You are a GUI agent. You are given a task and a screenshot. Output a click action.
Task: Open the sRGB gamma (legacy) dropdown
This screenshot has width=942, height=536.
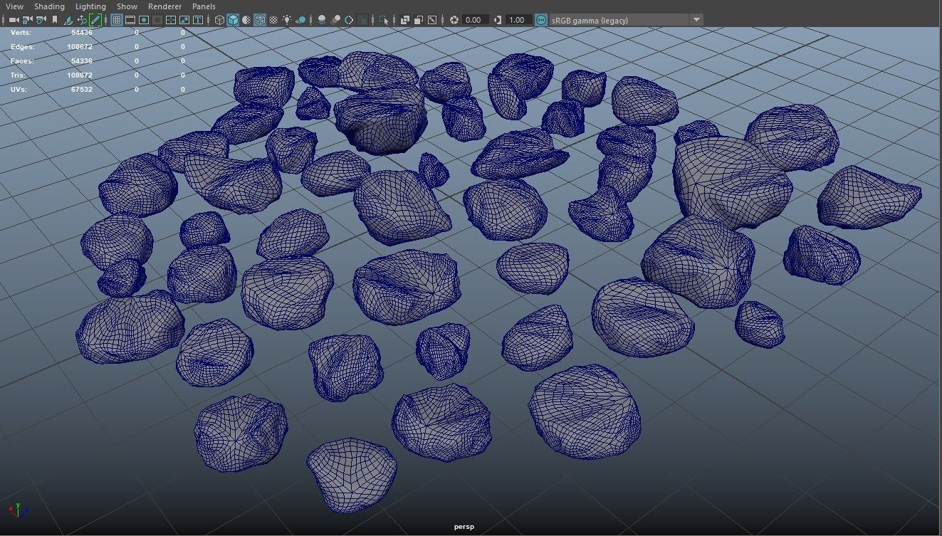point(627,20)
